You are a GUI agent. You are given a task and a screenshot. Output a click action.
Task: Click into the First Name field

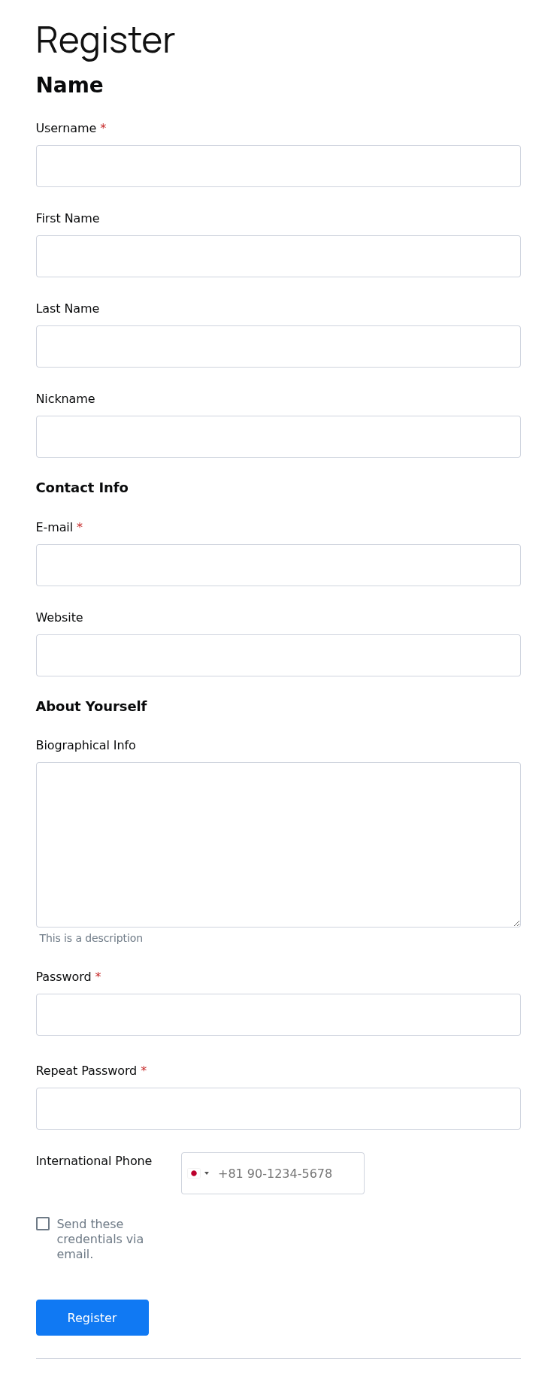278,256
